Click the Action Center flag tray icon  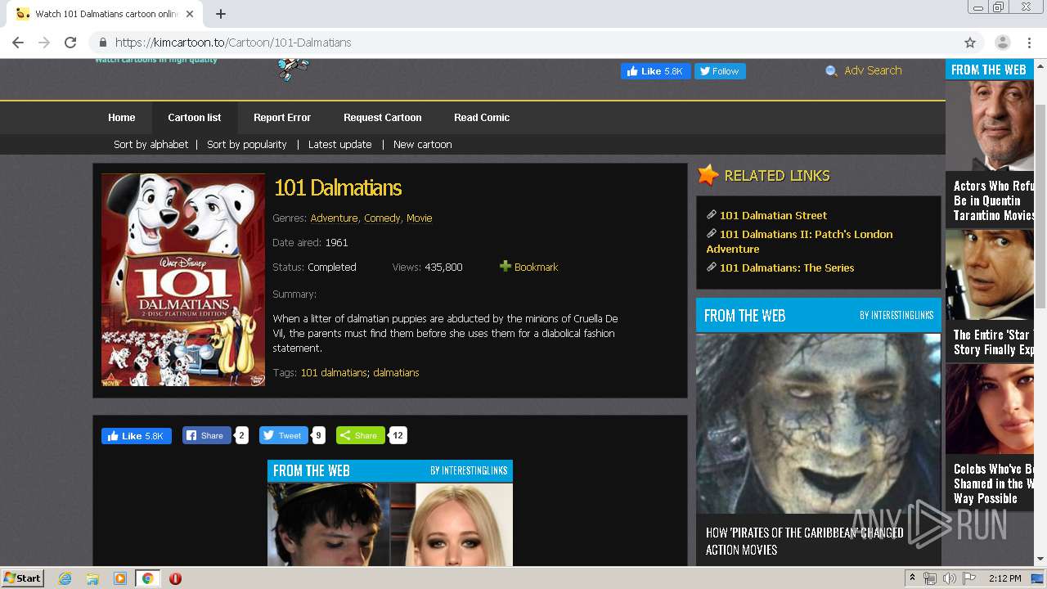tap(969, 578)
